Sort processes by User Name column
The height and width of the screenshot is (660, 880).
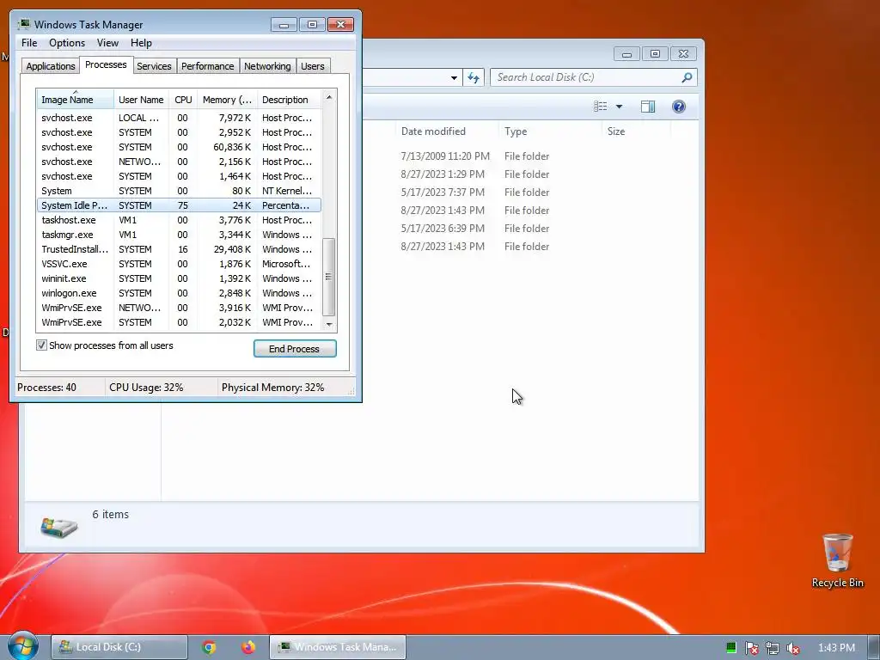141,100
